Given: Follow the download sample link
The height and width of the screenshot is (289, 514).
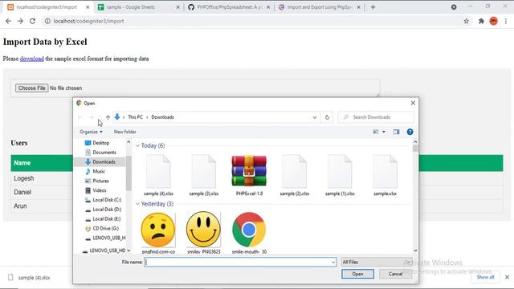Looking at the screenshot, I should click(x=32, y=59).
